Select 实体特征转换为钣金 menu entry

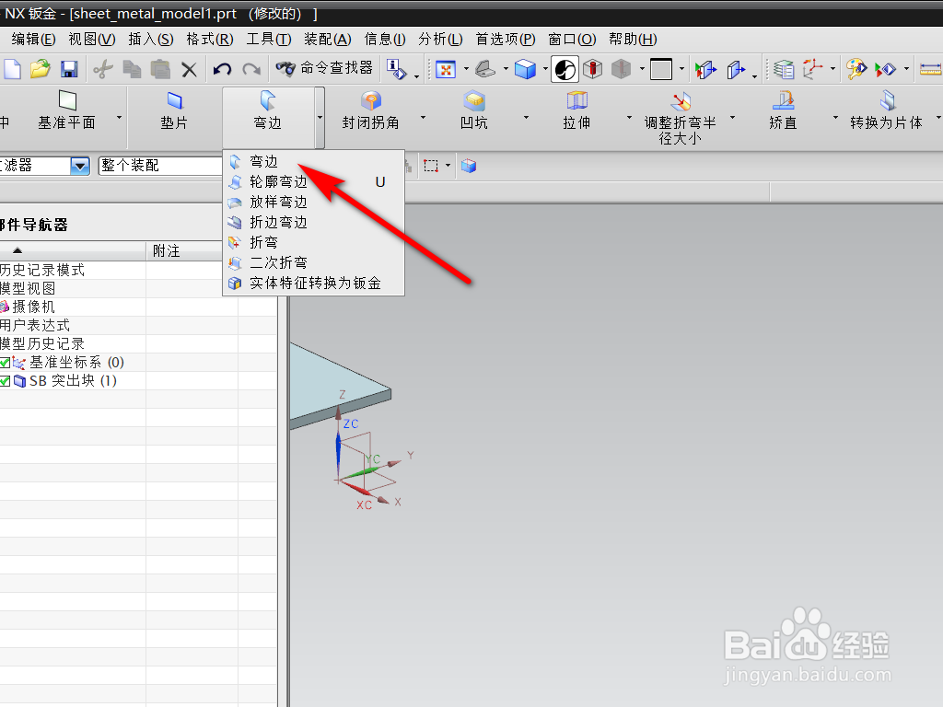tap(313, 284)
